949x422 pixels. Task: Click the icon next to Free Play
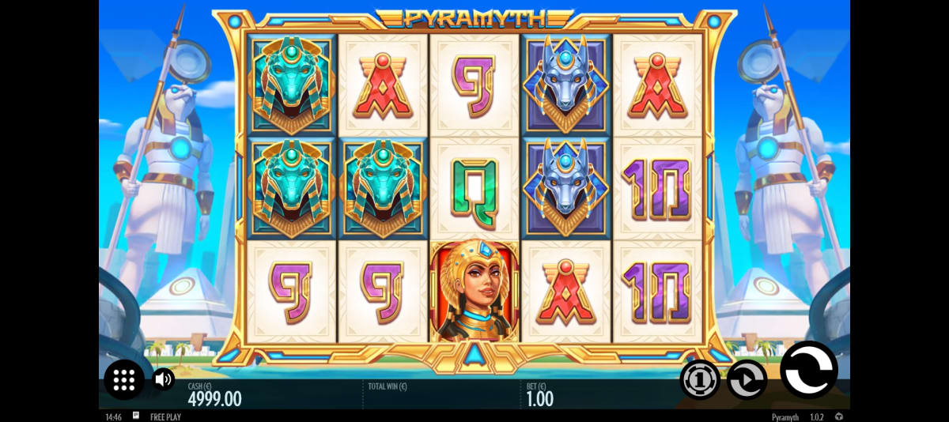(x=136, y=416)
